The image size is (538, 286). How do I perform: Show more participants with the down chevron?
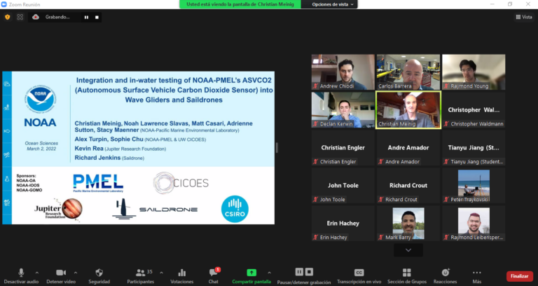tap(408, 249)
